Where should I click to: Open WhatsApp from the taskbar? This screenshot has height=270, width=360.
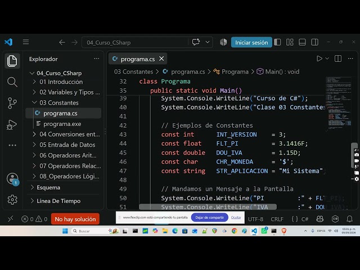pyautogui.click(x=264, y=231)
